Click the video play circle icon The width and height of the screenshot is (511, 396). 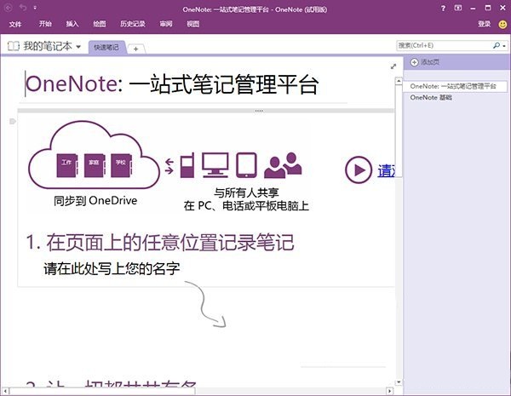[x=356, y=170]
